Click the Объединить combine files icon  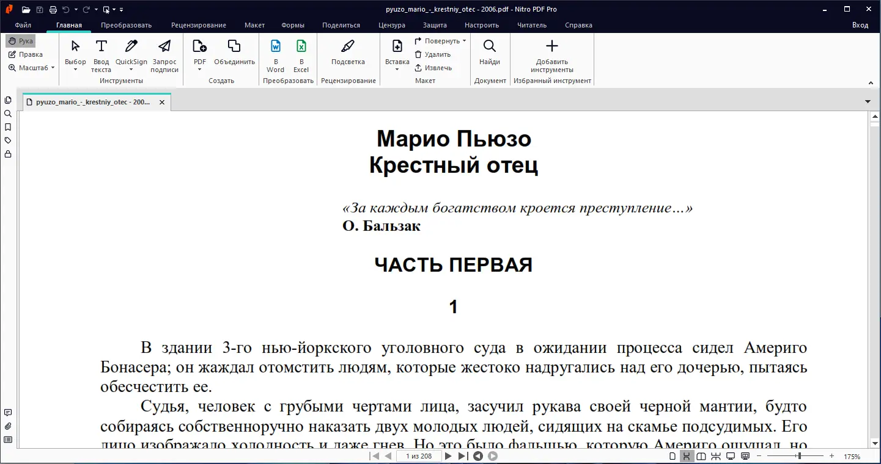234,53
